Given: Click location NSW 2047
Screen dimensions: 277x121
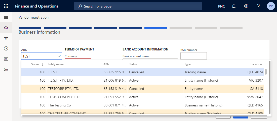Looking at the screenshot, I should [x=255, y=97].
